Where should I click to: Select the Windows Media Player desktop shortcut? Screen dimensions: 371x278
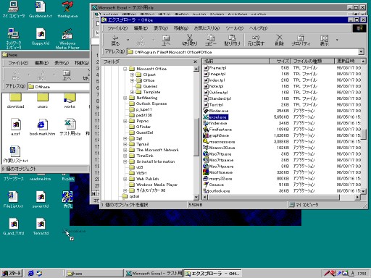pos(67,39)
